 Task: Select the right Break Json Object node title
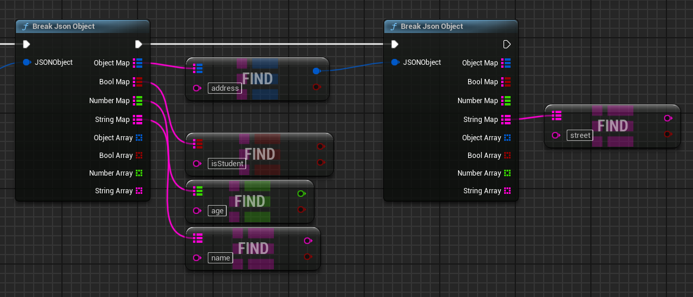point(432,27)
